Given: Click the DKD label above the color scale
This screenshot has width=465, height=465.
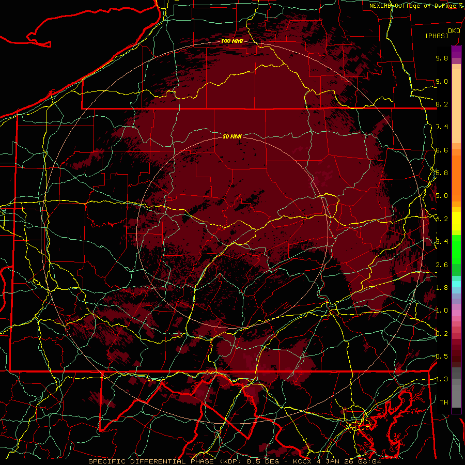Looking at the screenshot, I should (x=454, y=31).
